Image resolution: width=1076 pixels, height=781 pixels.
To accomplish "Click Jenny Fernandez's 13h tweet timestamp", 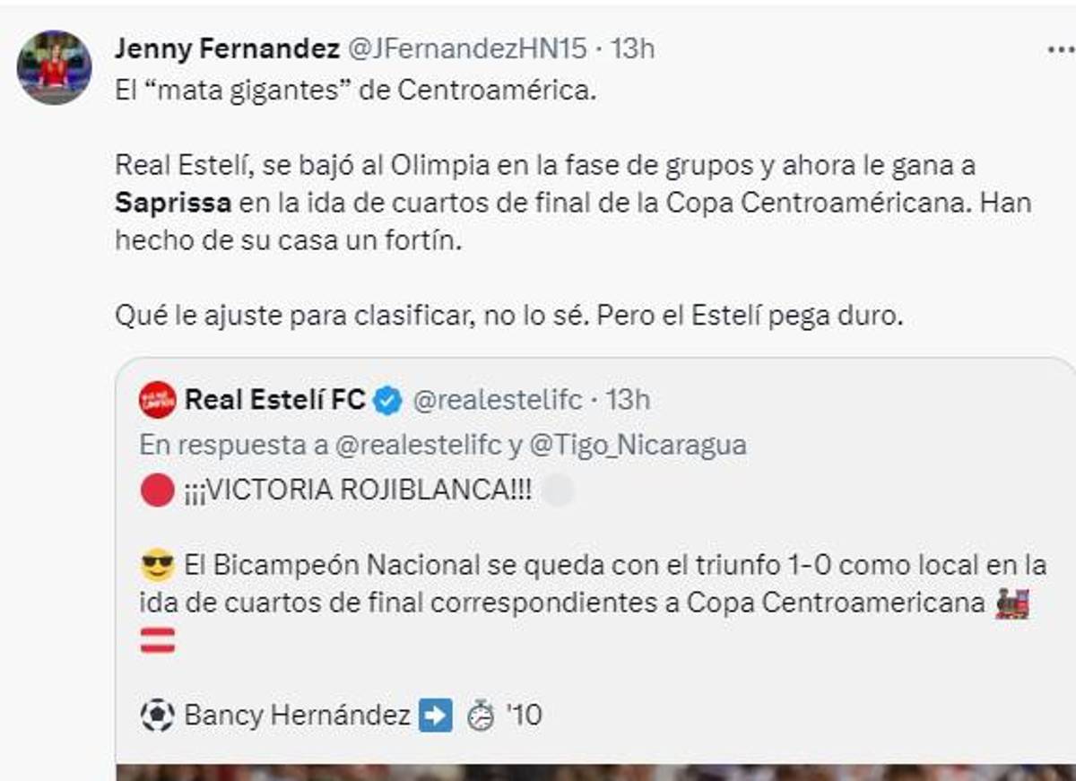I will pos(632,48).
